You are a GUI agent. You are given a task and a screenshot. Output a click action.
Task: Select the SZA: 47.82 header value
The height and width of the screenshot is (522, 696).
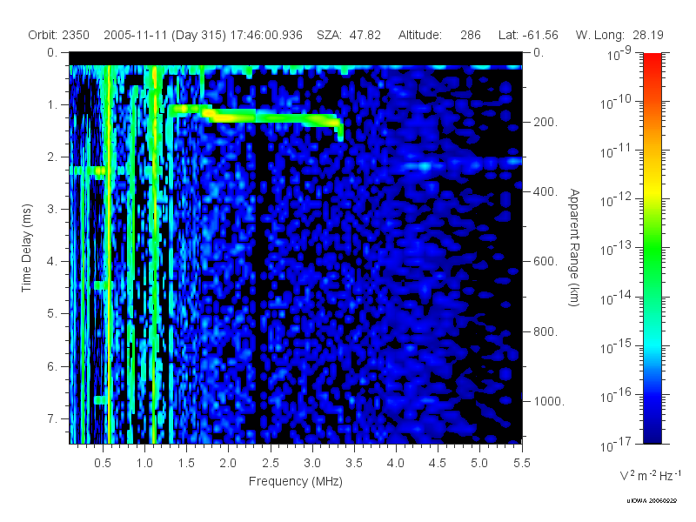coord(349,35)
